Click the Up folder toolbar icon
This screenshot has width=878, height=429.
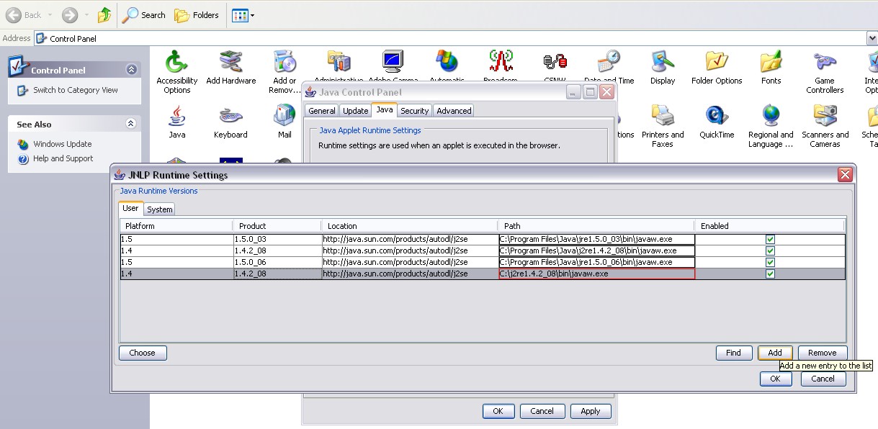[x=104, y=15]
